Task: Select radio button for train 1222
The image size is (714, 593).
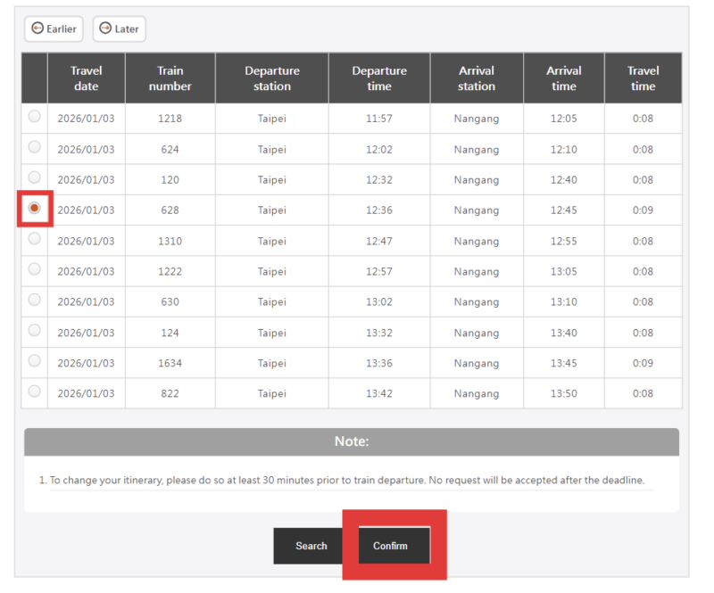Action: (34, 269)
